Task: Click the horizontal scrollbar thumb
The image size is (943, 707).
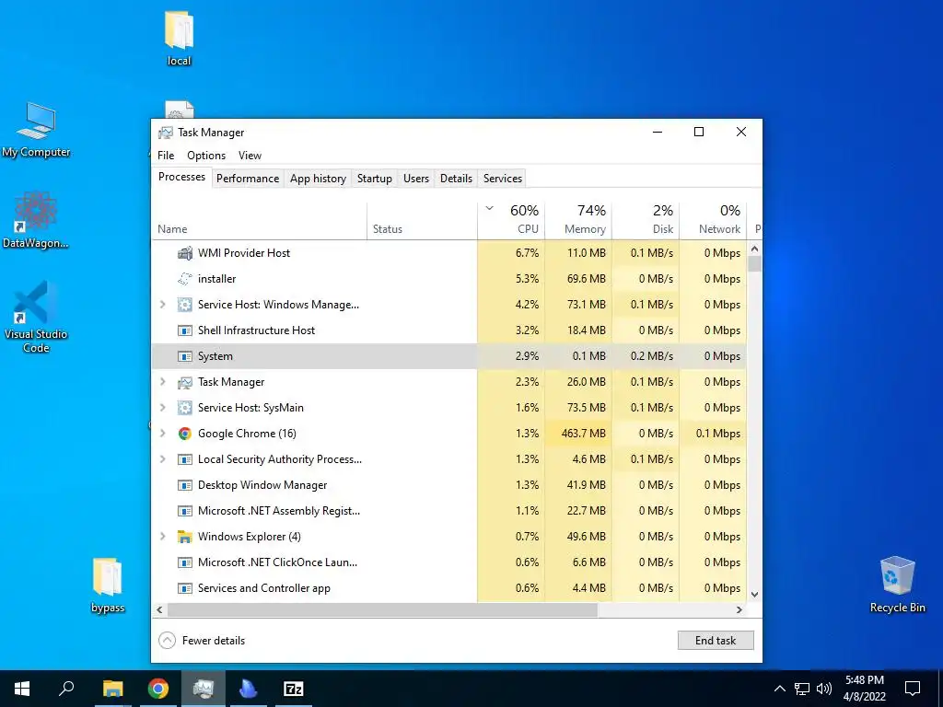Action: click(382, 609)
